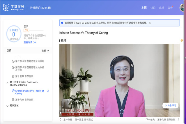Click the right arrow for next unit
This screenshot has width=186, height=124.
coord(178,120)
